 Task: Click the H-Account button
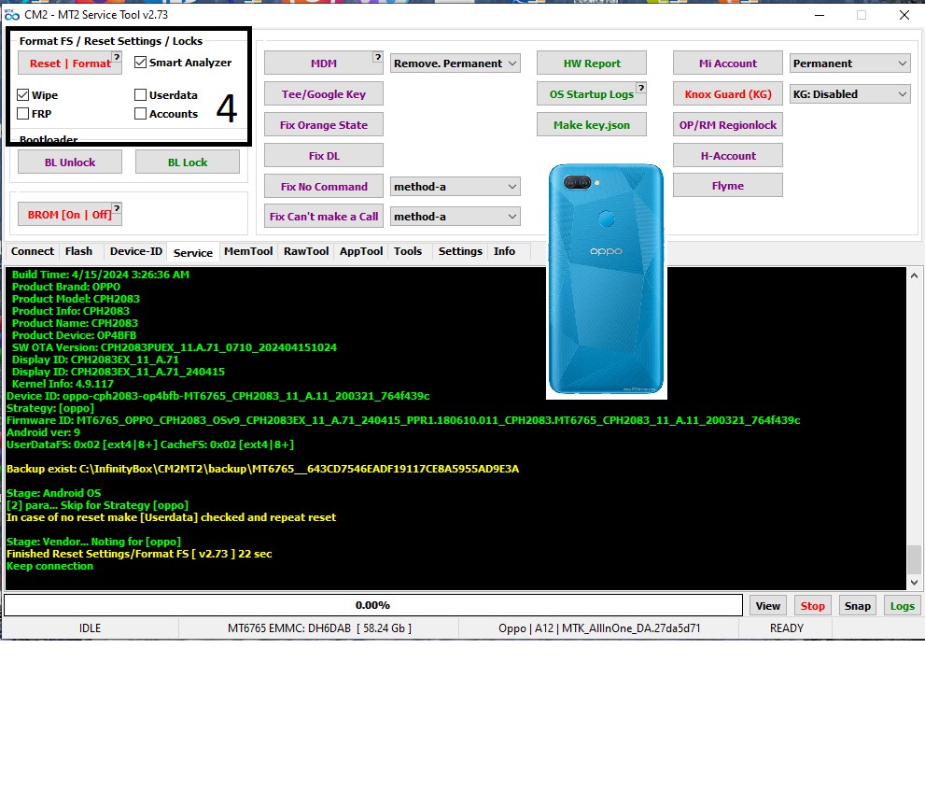coord(728,156)
